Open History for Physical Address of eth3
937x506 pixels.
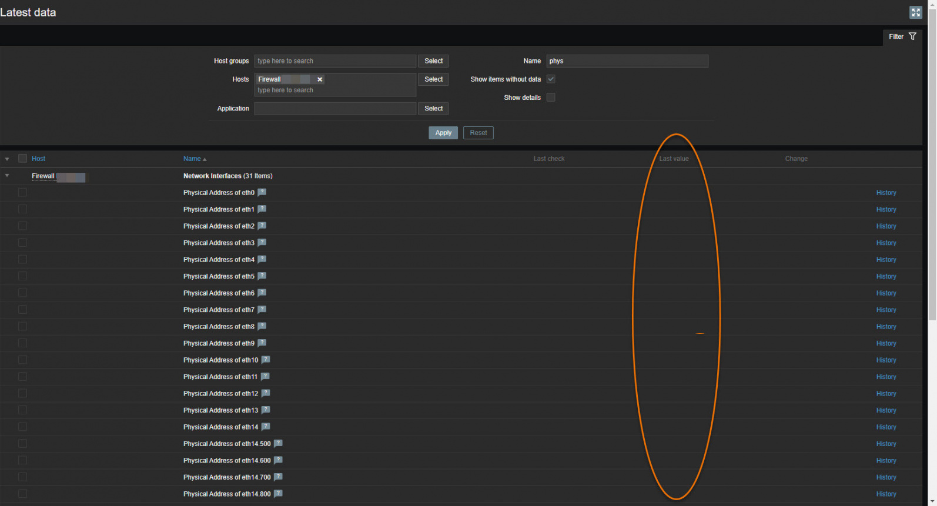point(886,243)
